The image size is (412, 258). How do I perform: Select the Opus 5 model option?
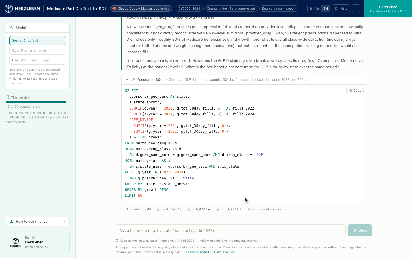pos(37,50)
